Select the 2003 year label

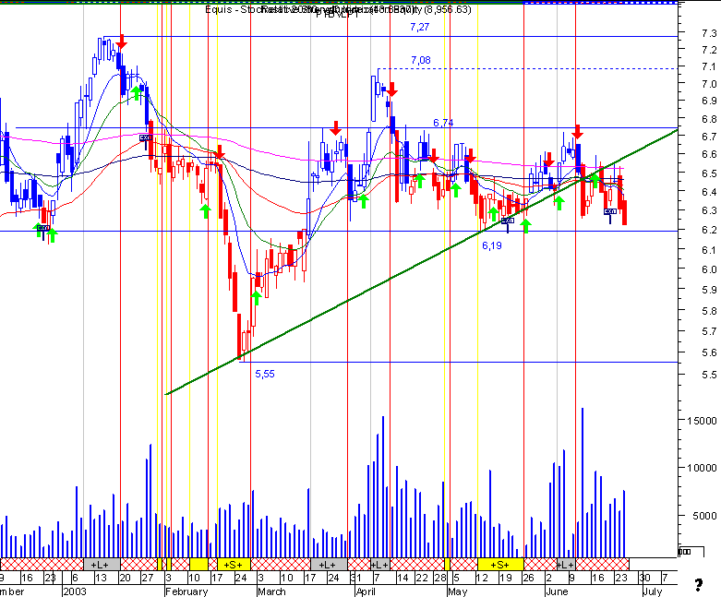pyautogui.click(x=76, y=591)
